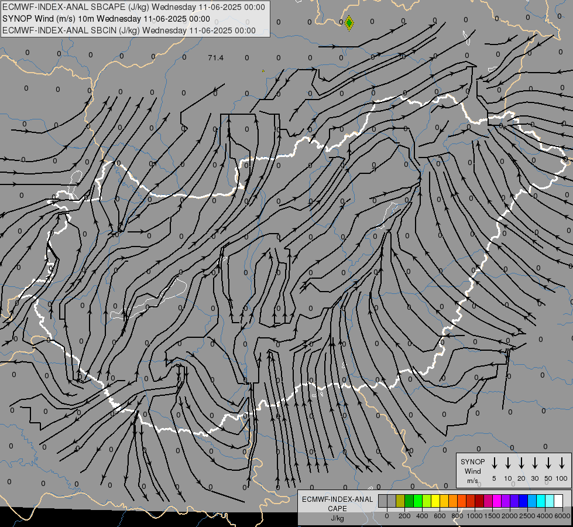Click the 800 tick label on CAPE scale

(457, 516)
